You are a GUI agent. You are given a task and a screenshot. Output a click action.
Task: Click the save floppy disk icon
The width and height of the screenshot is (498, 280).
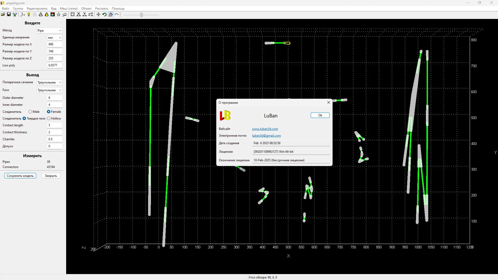coord(9,15)
